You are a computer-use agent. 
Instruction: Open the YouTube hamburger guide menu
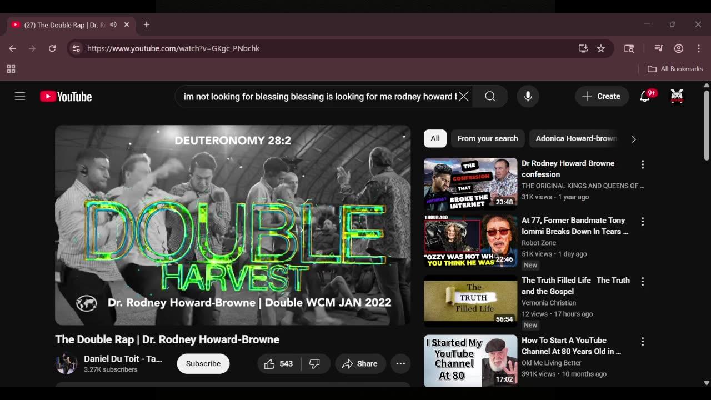click(x=20, y=96)
